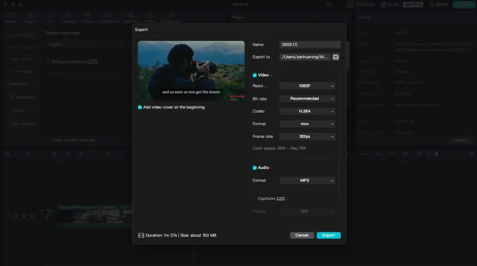Select Text template in the left sidebar
Viewport: 477px width, 266px height.
coord(23,124)
